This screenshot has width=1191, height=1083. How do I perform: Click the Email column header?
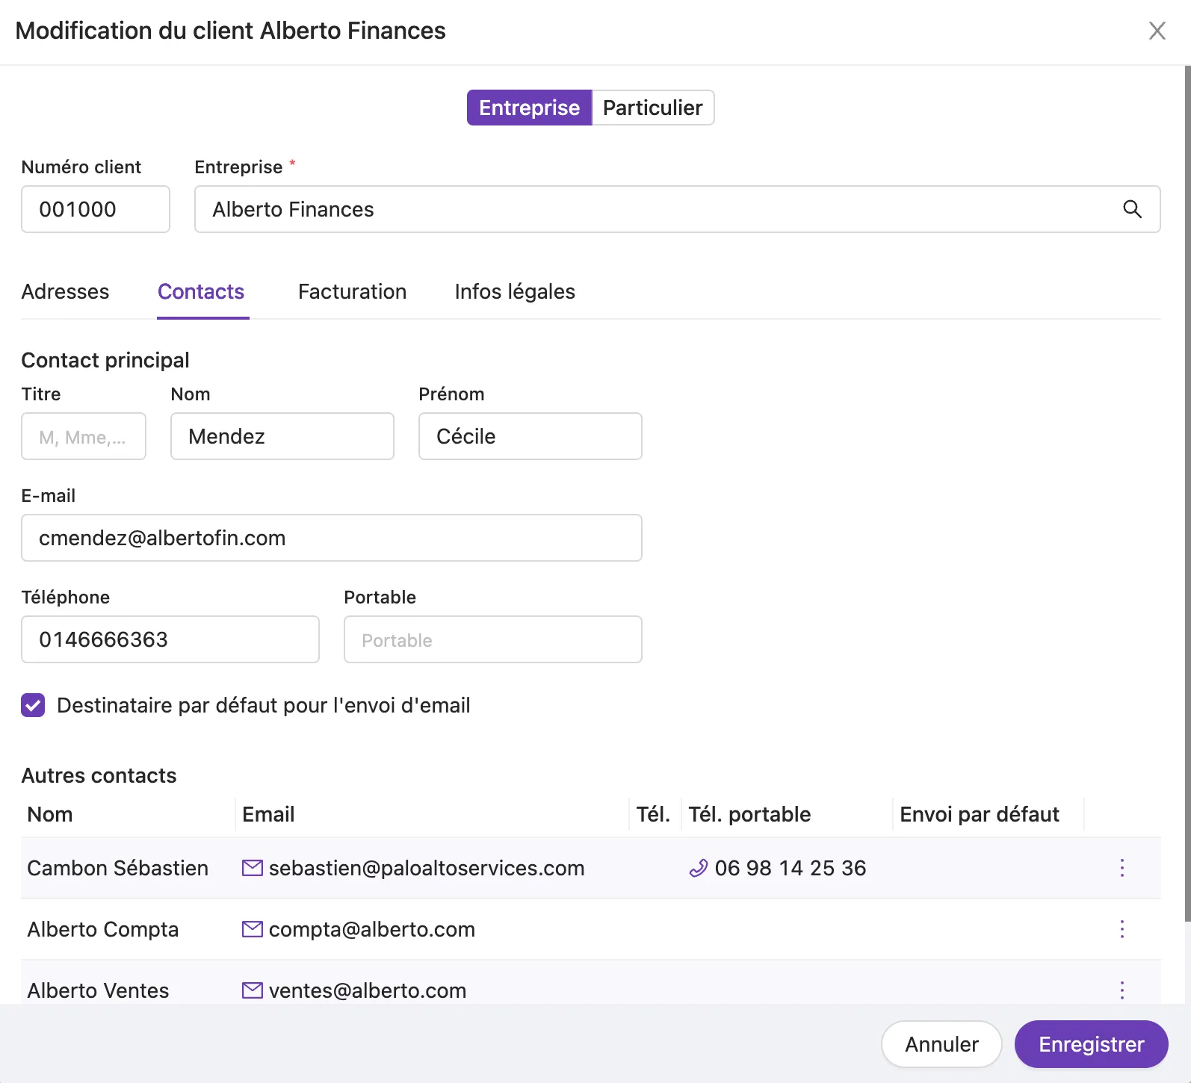point(268,814)
